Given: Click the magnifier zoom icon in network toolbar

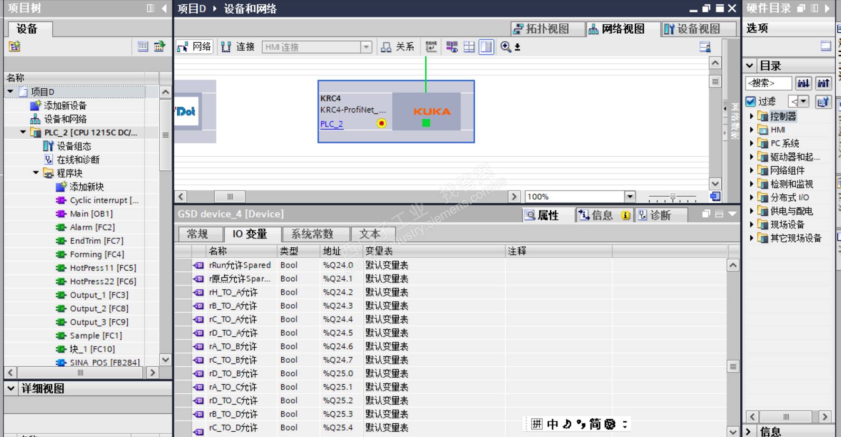Looking at the screenshot, I should pos(506,47).
